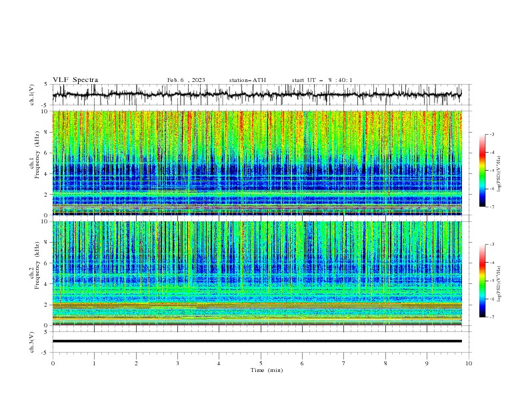The height and width of the screenshot is (408, 528).
Task: Click the 'station=ATH' label
Action: coord(247,80)
